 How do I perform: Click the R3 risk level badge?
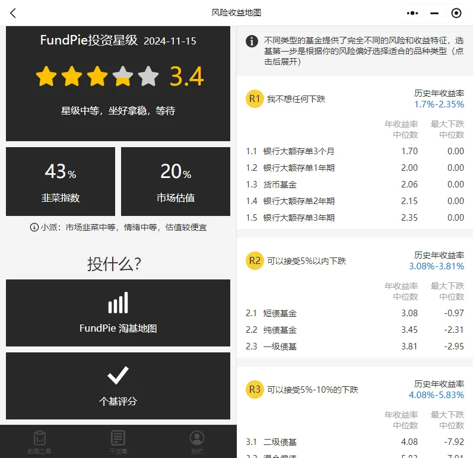(255, 389)
